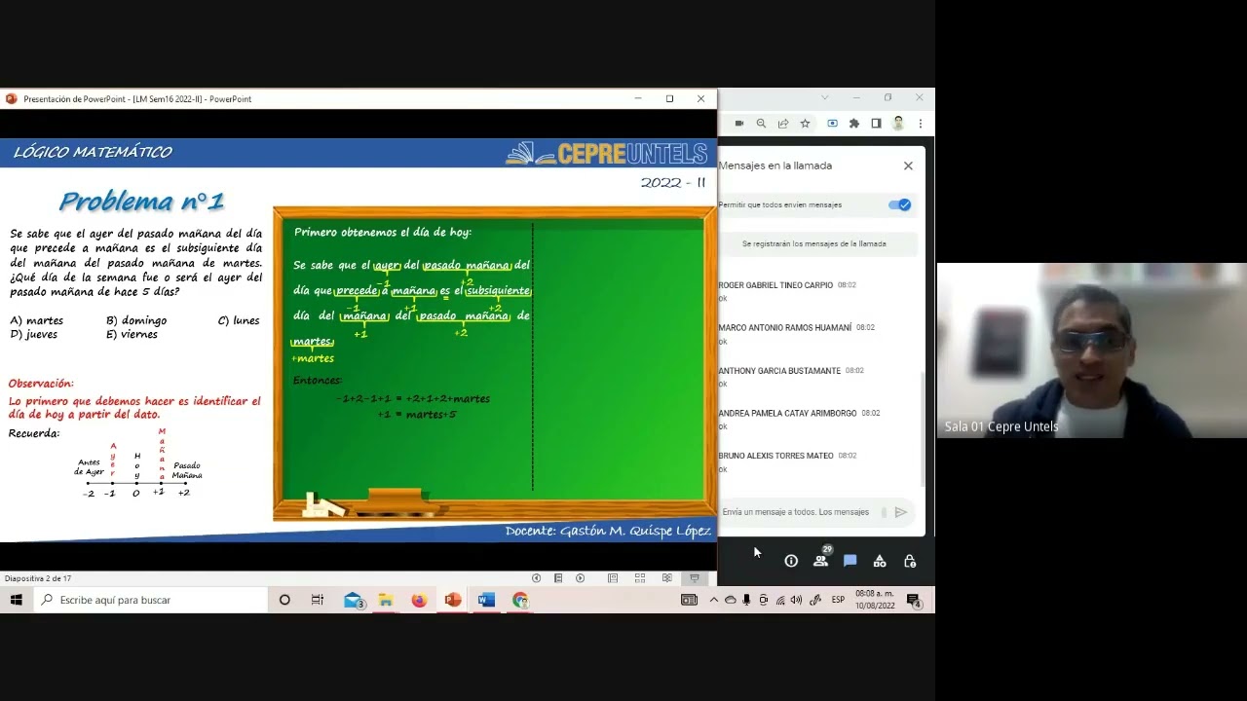Open Chrome three-dot menu
This screenshot has width=1247, height=701.
click(x=920, y=124)
